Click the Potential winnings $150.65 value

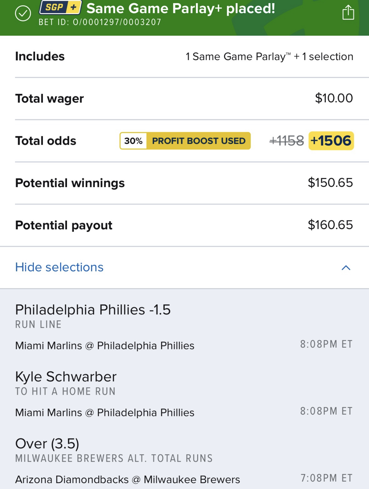pyautogui.click(x=330, y=183)
